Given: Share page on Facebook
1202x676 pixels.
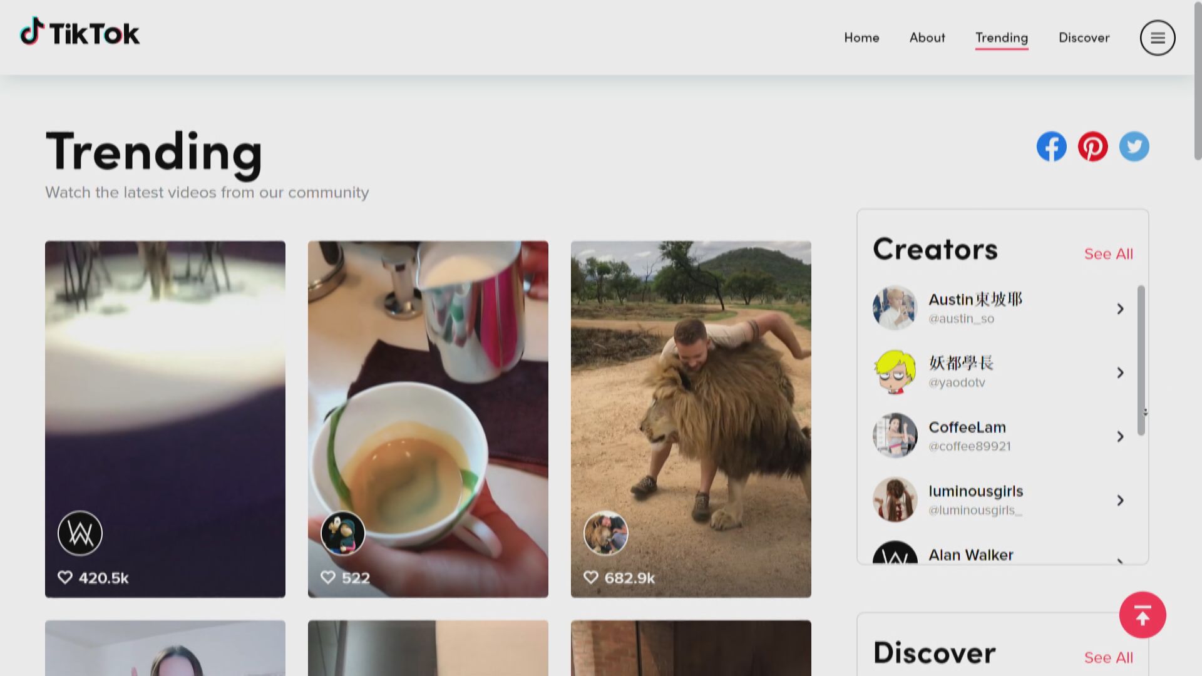Looking at the screenshot, I should (1051, 146).
